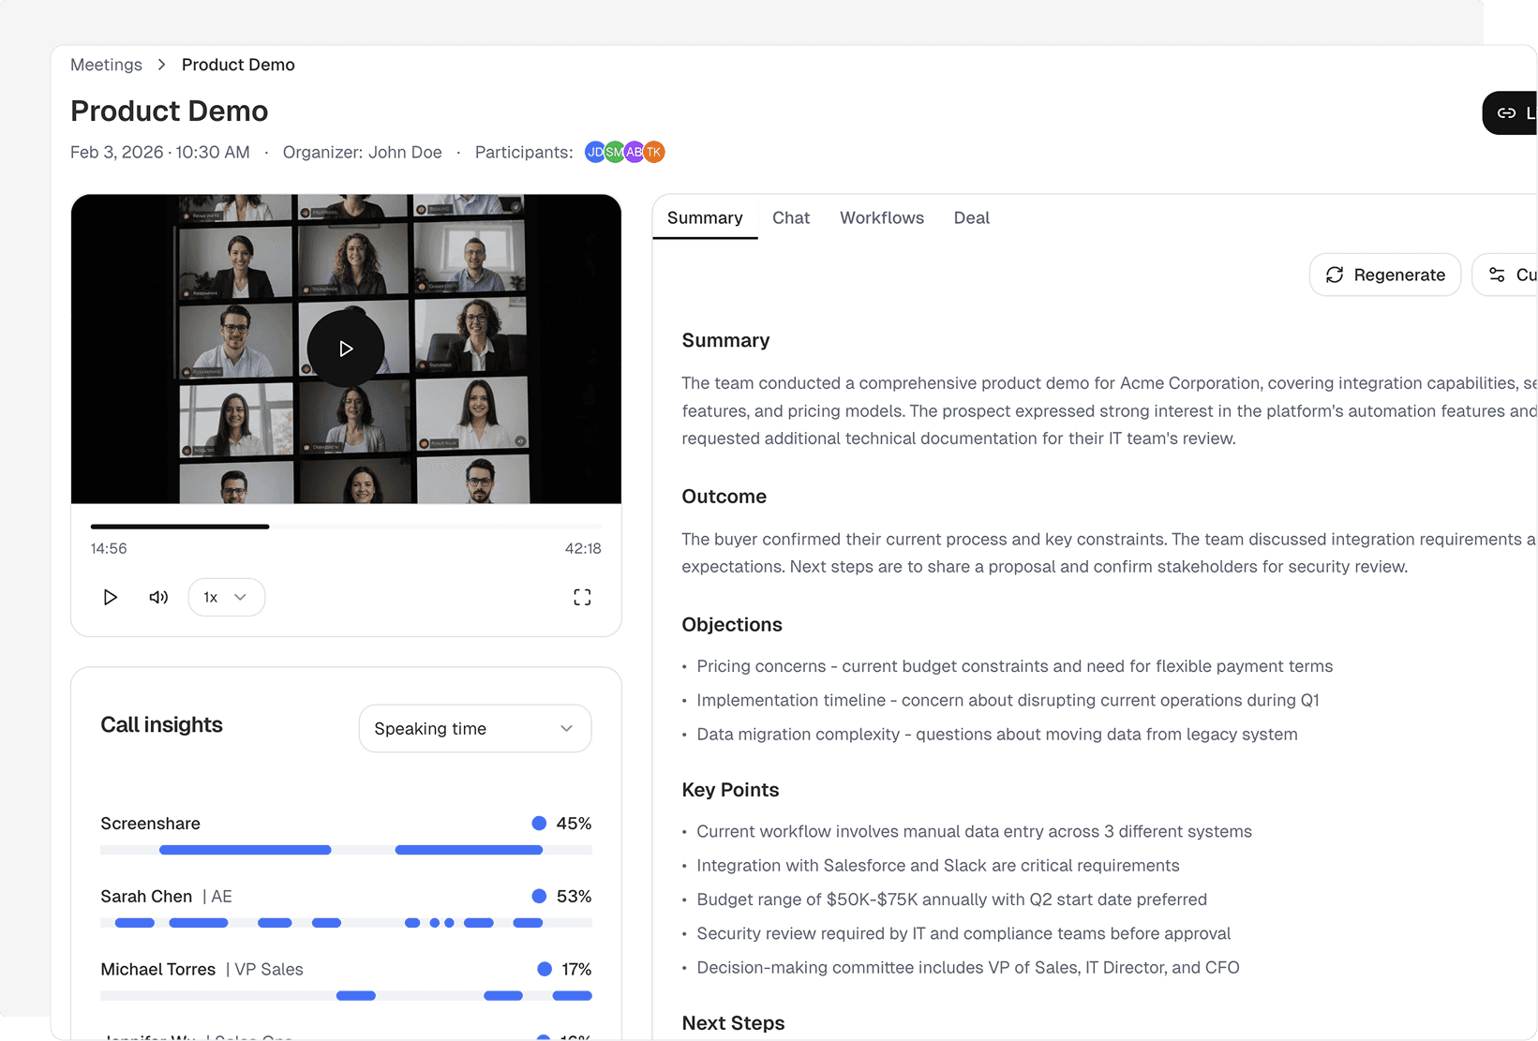Click the Call insights heading
Viewport: 1538px width, 1041px height.
(161, 725)
